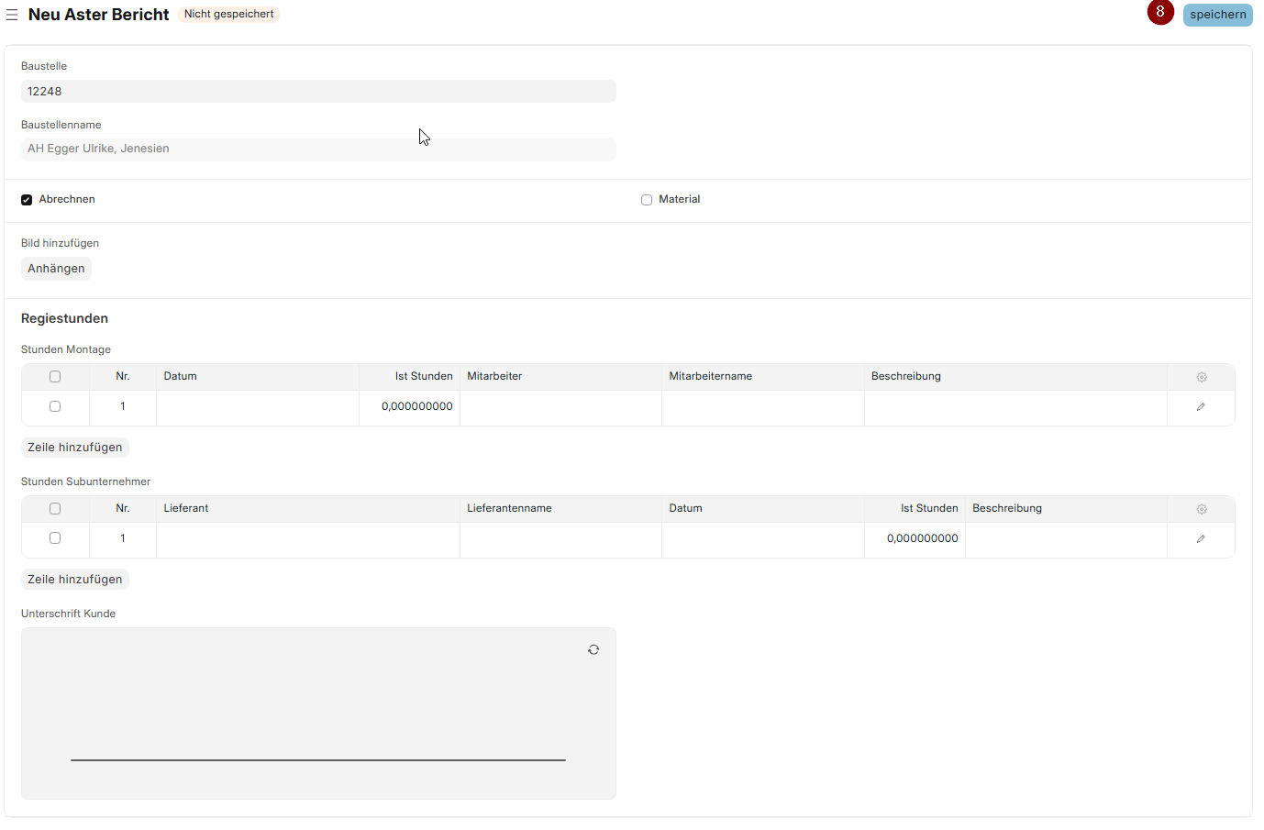Select all rows in Stunden Subunternehmer table
This screenshot has height=830, width=1264.
click(x=55, y=509)
